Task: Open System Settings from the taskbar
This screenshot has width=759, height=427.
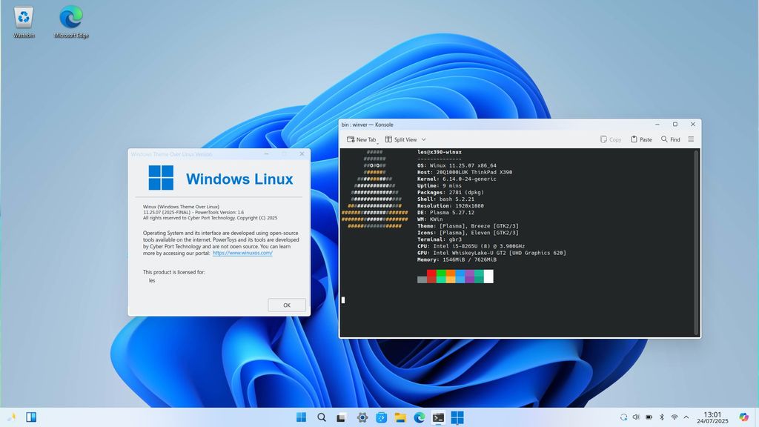Action: 362,417
